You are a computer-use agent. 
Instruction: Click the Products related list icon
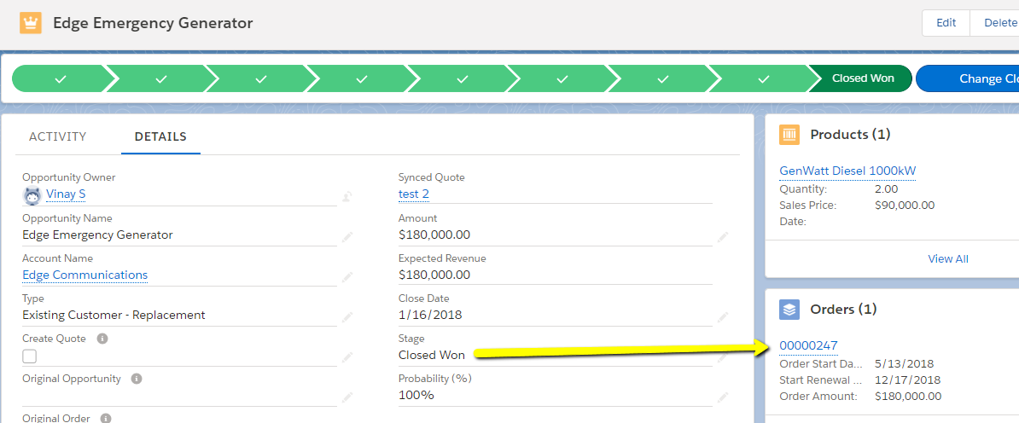[789, 135]
